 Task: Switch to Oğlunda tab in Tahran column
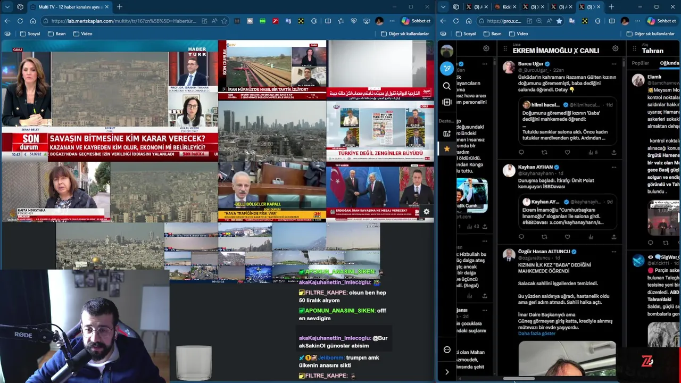(669, 63)
